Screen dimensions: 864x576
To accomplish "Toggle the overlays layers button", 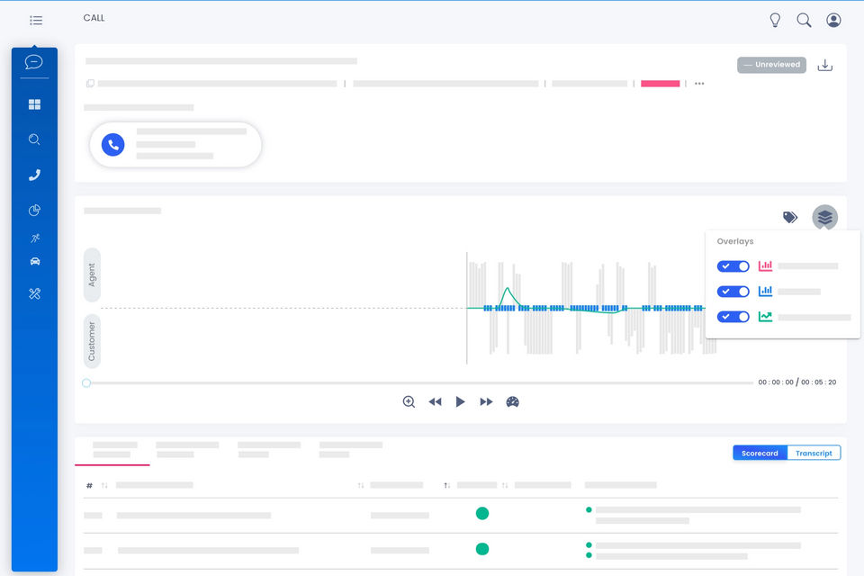I will coord(825,217).
